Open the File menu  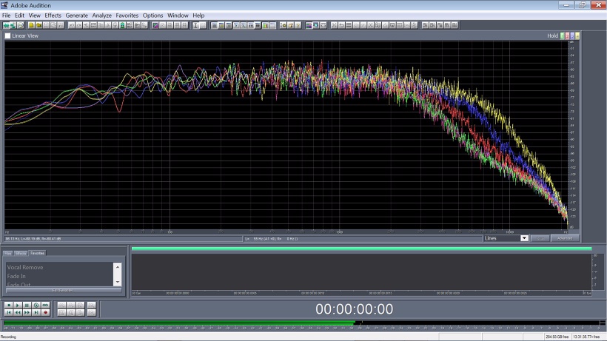tap(6, 16)
